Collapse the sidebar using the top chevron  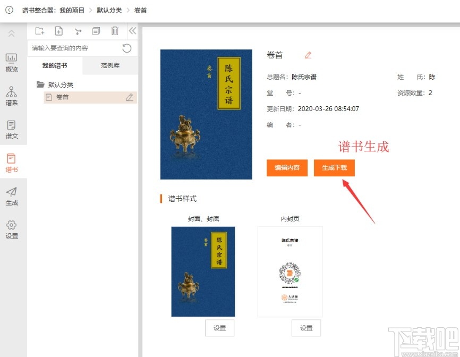[x=12, y=33]
